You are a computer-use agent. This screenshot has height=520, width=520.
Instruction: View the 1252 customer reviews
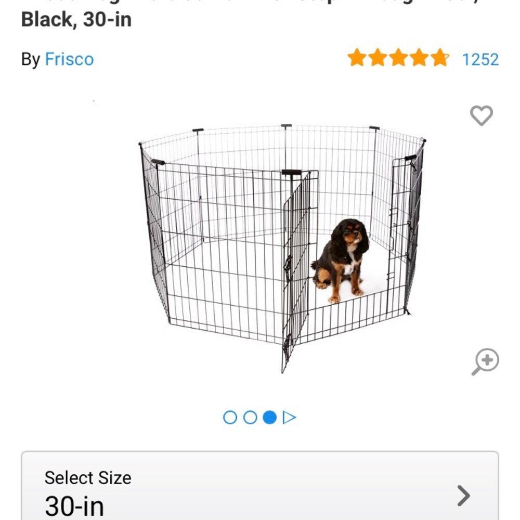[481, 59]
